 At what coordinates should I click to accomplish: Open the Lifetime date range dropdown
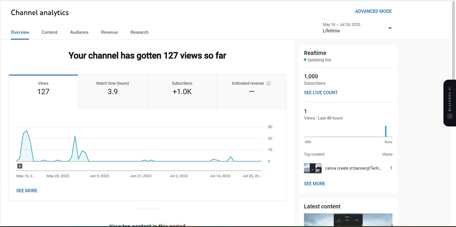point(331,31)
